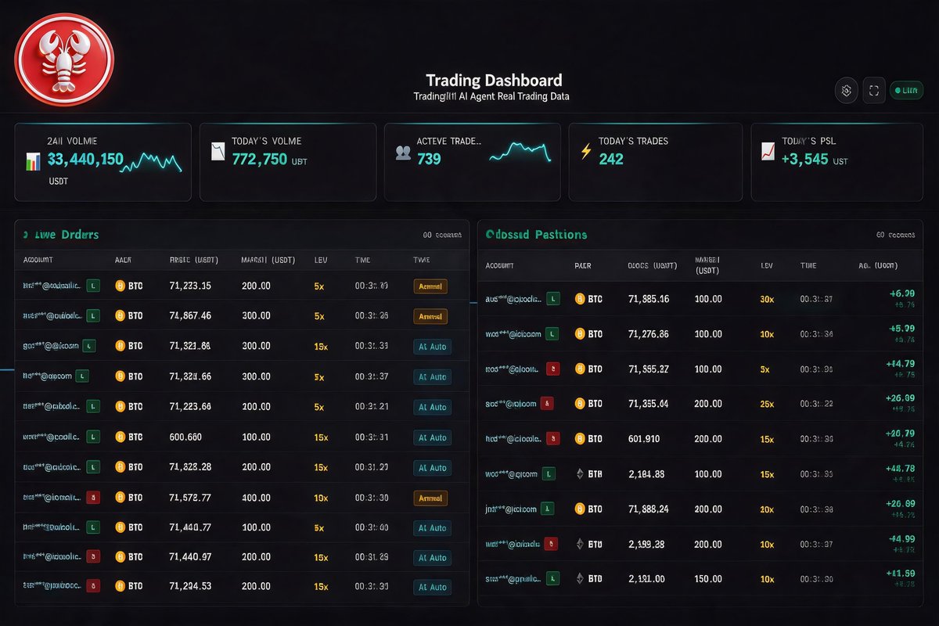939x626 pixels.
Task: Click the price 71,440.97
Action: tap(190, 558)
